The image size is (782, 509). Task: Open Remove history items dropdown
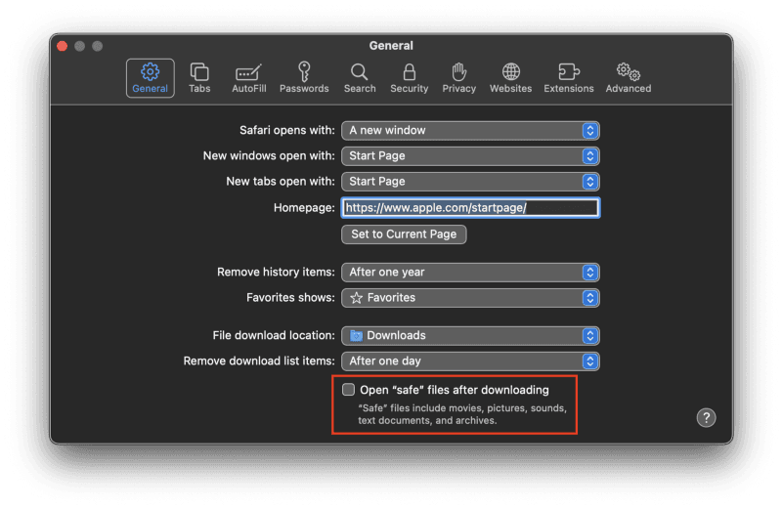coord(469,272)
